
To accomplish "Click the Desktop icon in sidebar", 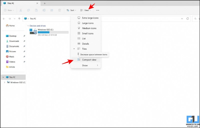I will (x=7, y=36).
